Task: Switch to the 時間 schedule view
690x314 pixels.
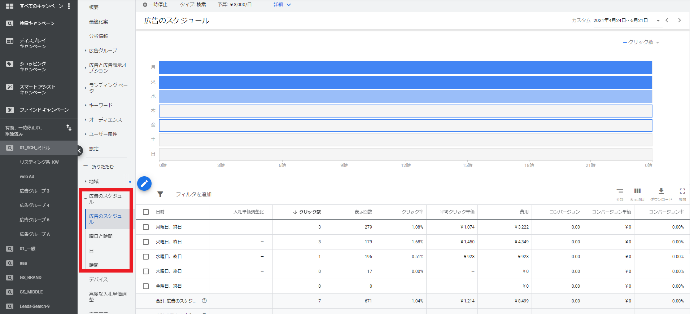Action: tap(94, 265)
